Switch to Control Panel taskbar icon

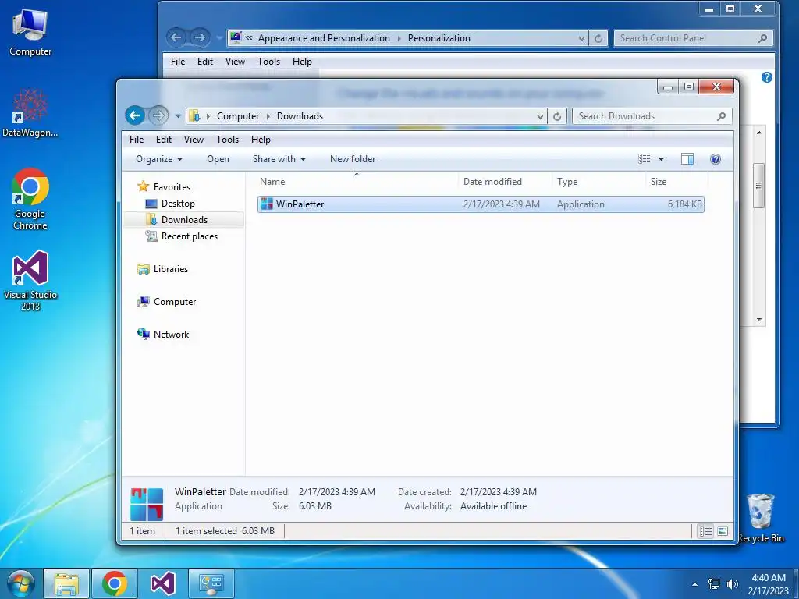[x=211, y=583]
